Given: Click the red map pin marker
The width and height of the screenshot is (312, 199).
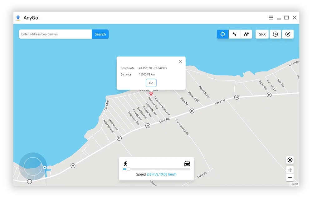Looking at the screenshot, I should (151, 94).
